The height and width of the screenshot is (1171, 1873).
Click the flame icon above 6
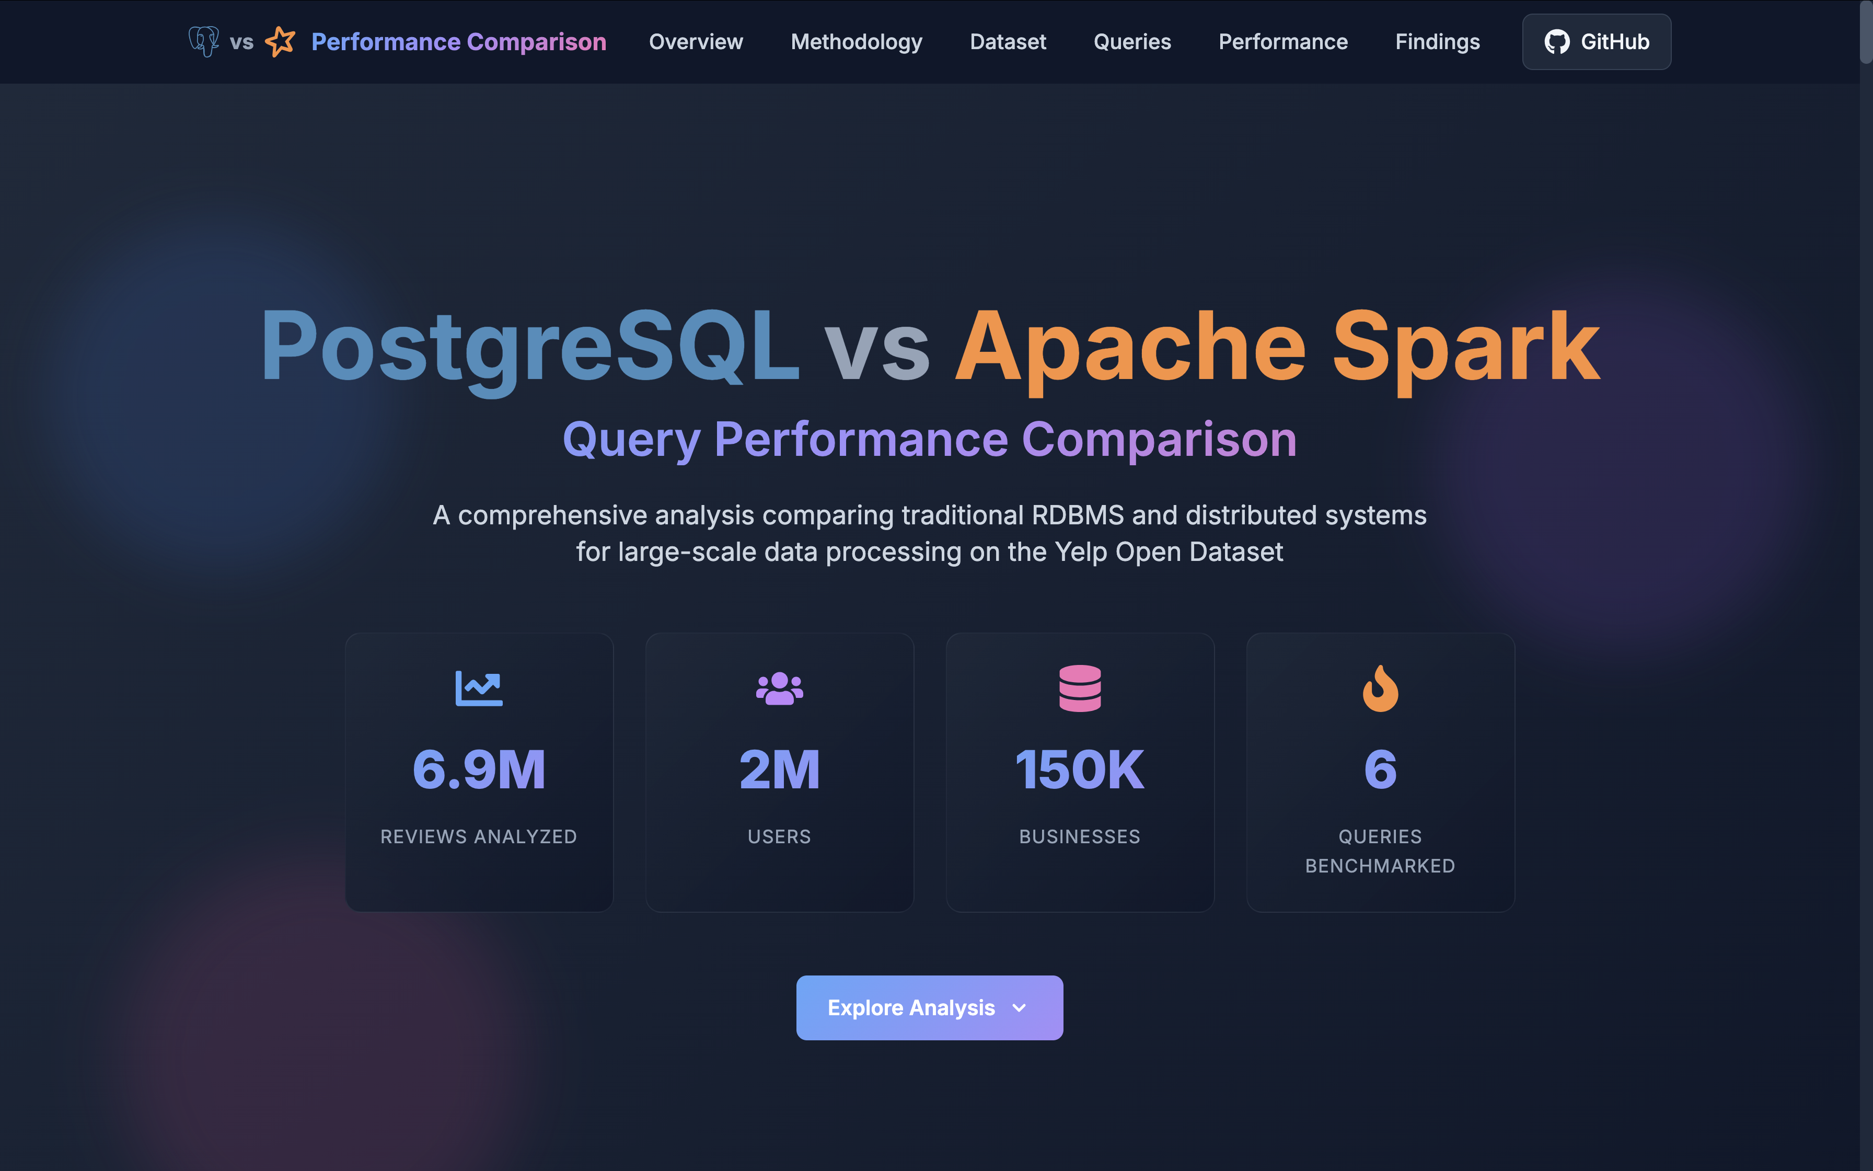[x=1380, y=688]
